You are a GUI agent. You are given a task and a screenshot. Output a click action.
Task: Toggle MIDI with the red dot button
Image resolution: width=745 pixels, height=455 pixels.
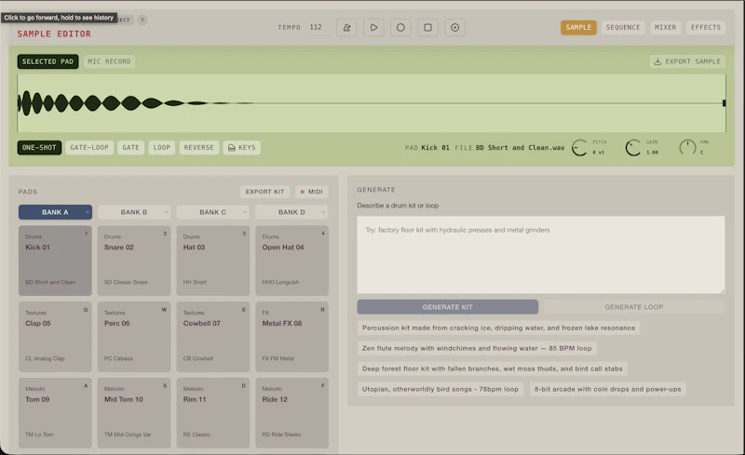click(311, 192)
